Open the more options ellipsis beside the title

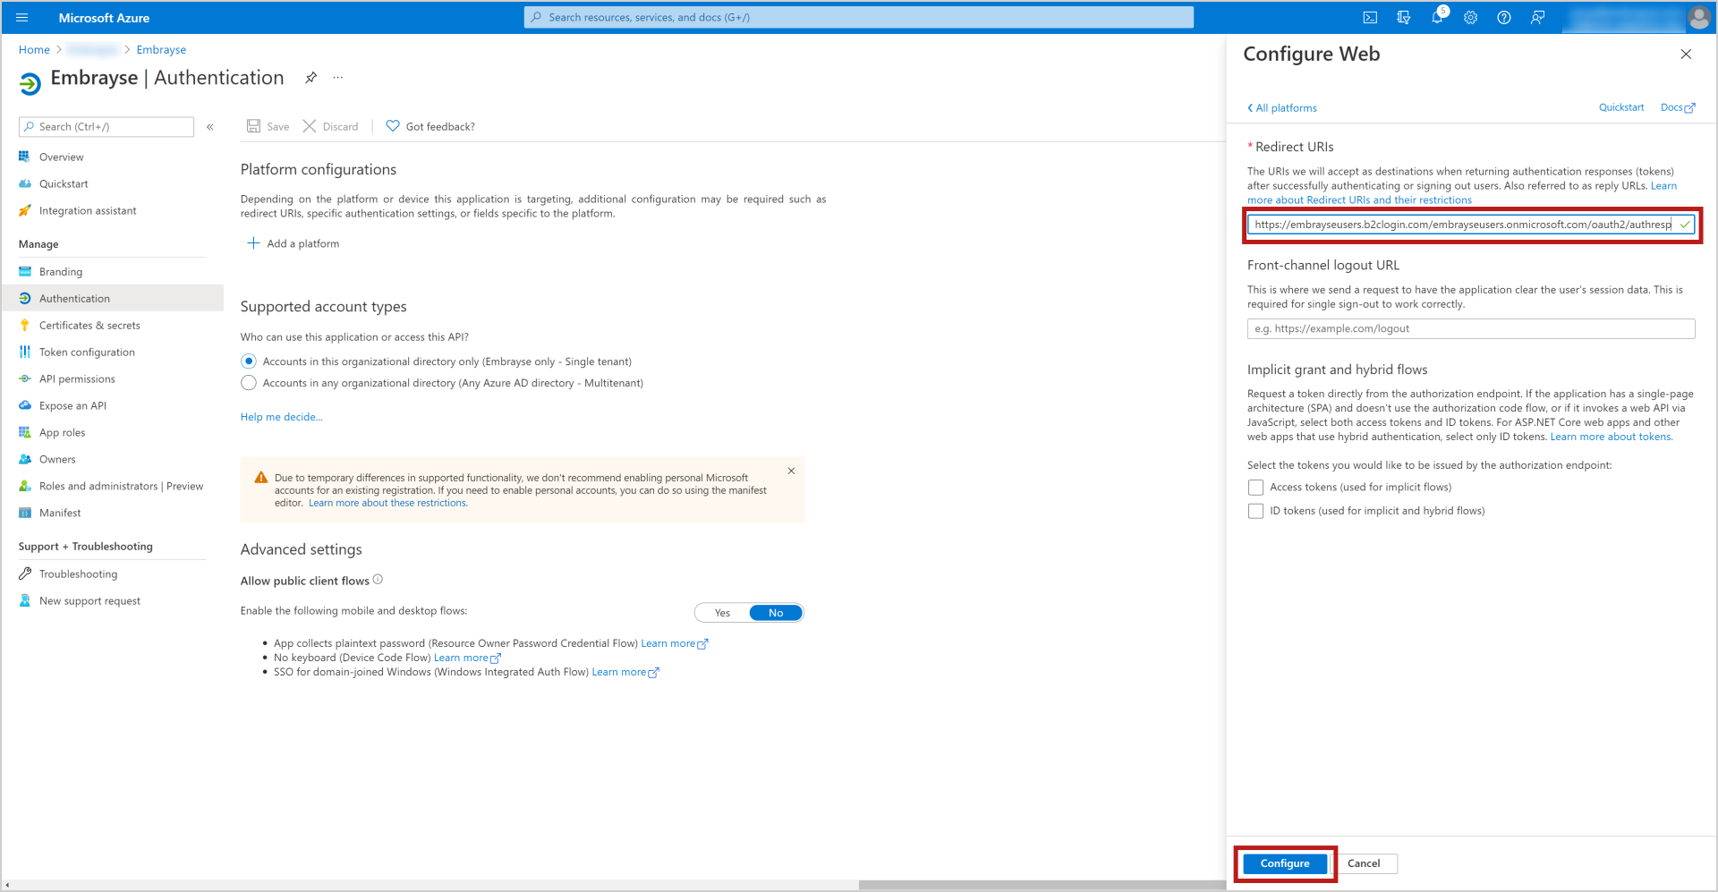tap(338, 78)
